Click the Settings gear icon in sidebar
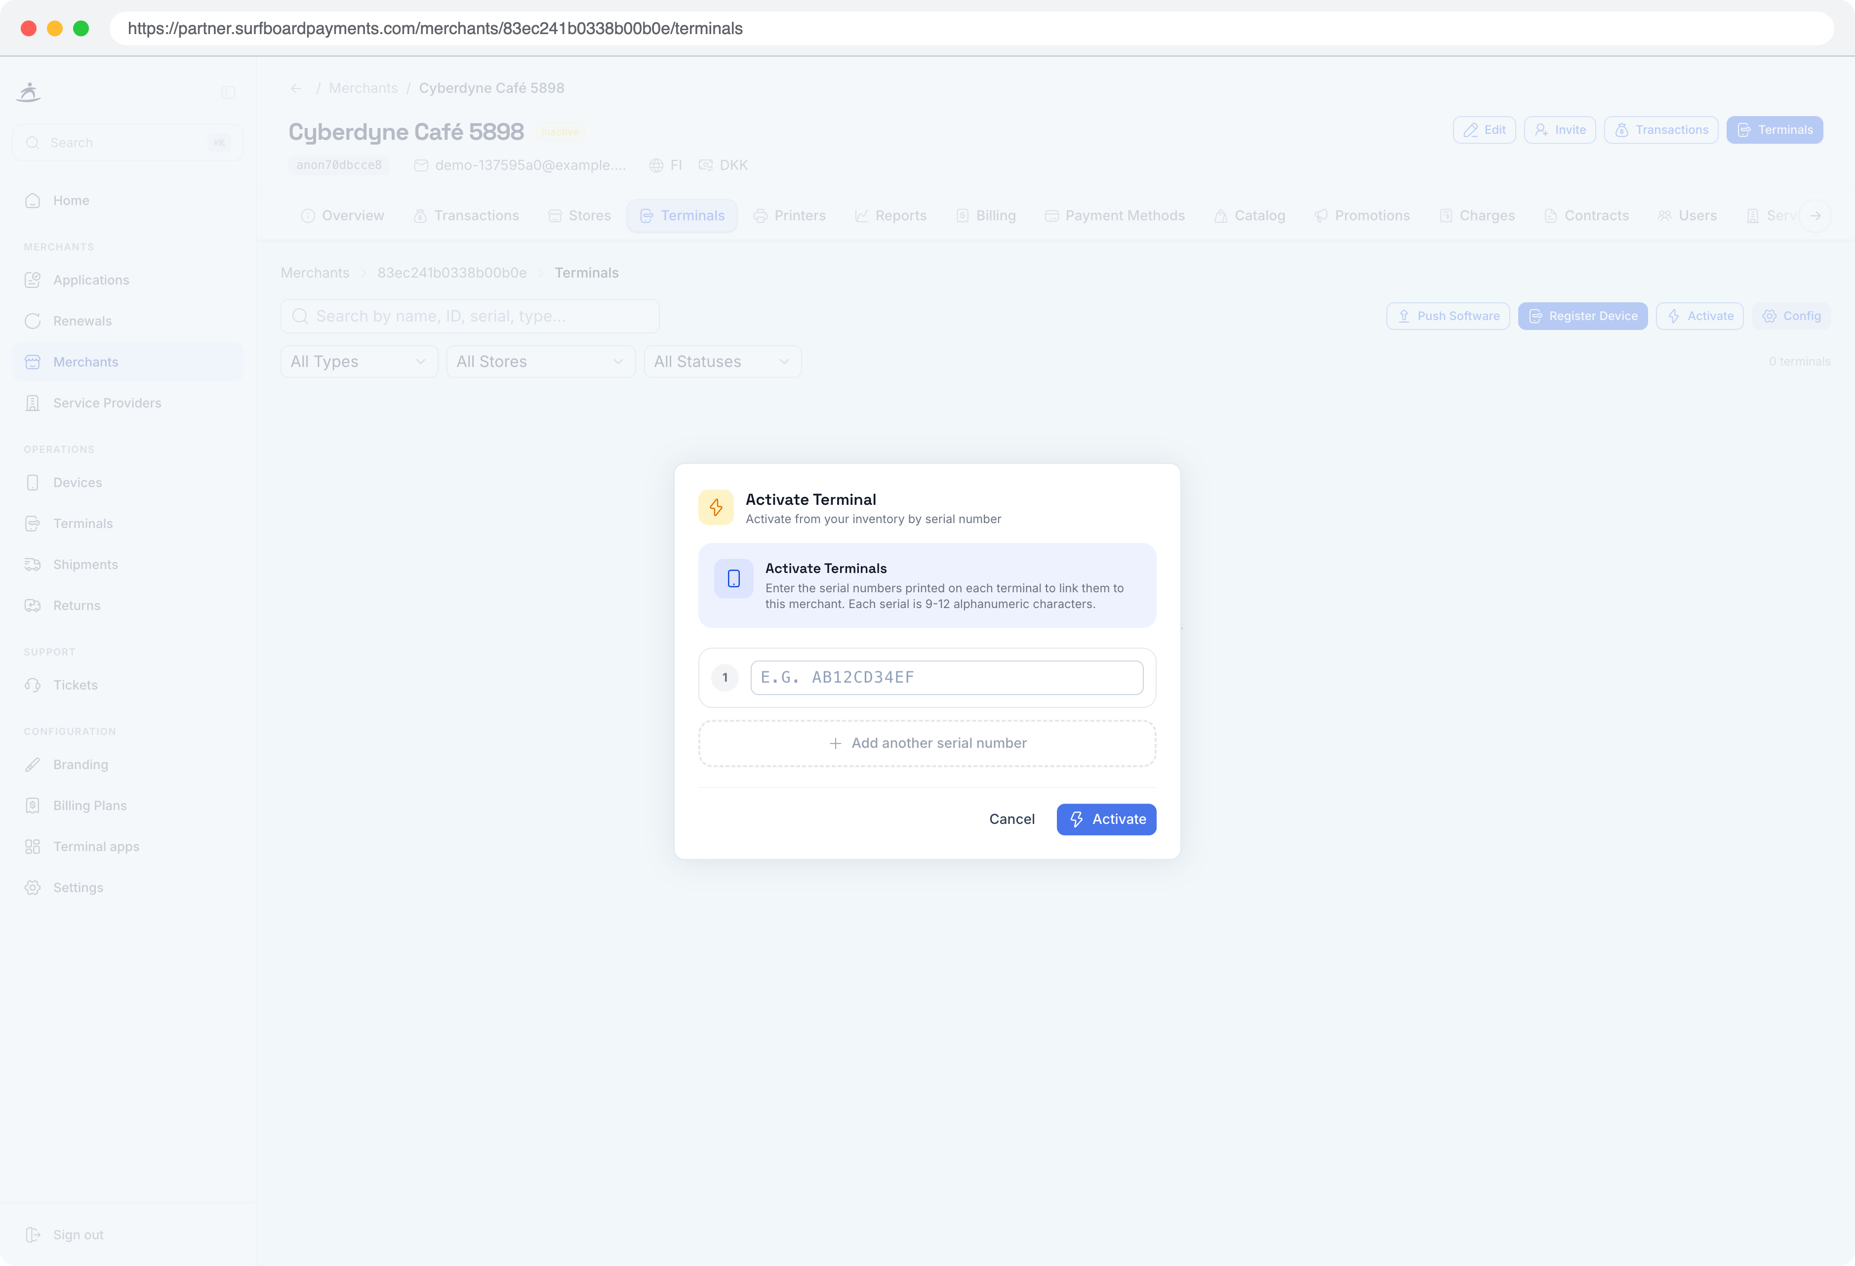This screenshot has height=1266, width=1855. pyautogui.click(x=33, y=888)
